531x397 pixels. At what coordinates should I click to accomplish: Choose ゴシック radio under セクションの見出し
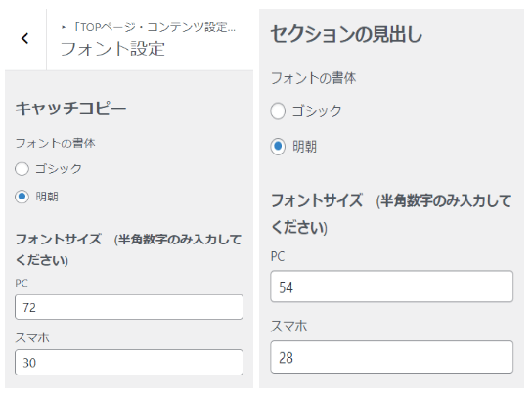pyautogui.click(x=278, y=111)
